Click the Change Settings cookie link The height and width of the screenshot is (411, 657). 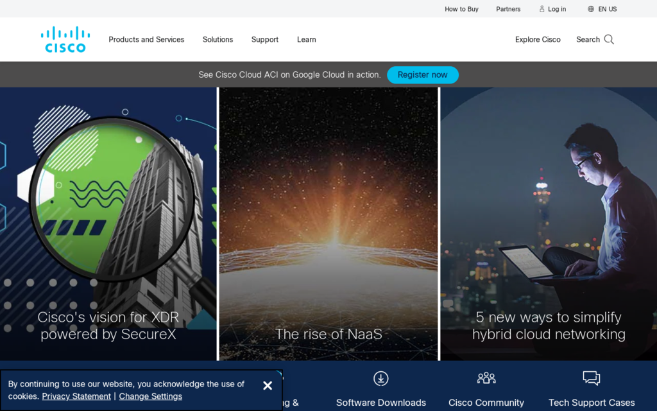(x=150, y=396)
